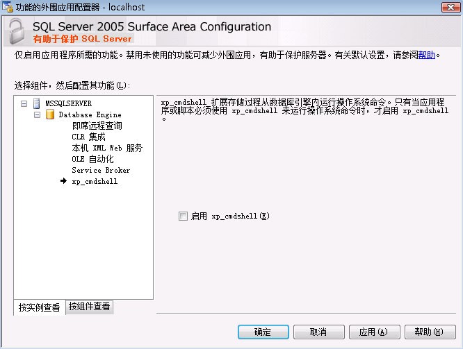Close the Surface Area Configuration window

click(x=450, y=7)
